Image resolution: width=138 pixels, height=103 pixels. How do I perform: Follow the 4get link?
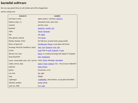(x=39, y=57)
